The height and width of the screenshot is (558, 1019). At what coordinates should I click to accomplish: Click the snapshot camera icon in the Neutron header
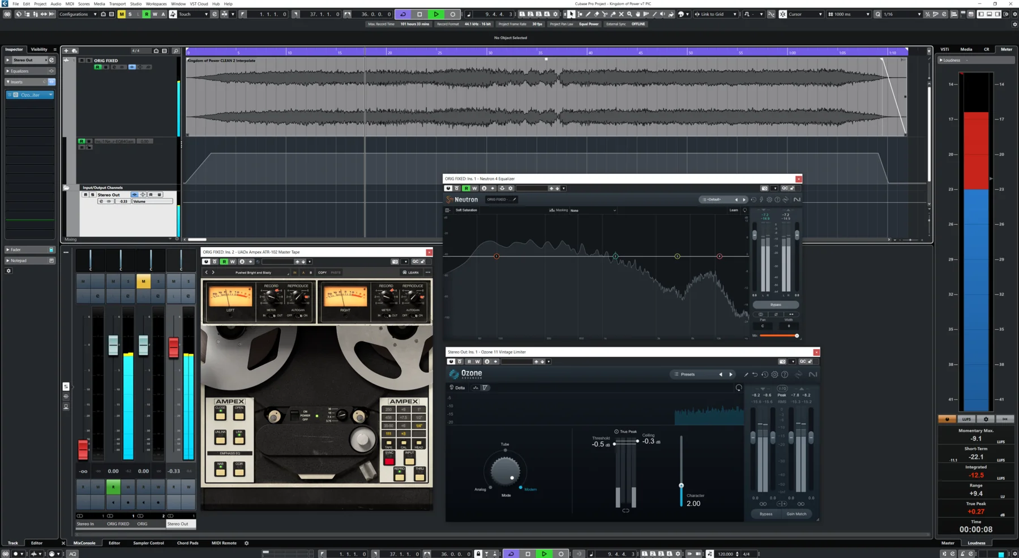coord(764,189)
